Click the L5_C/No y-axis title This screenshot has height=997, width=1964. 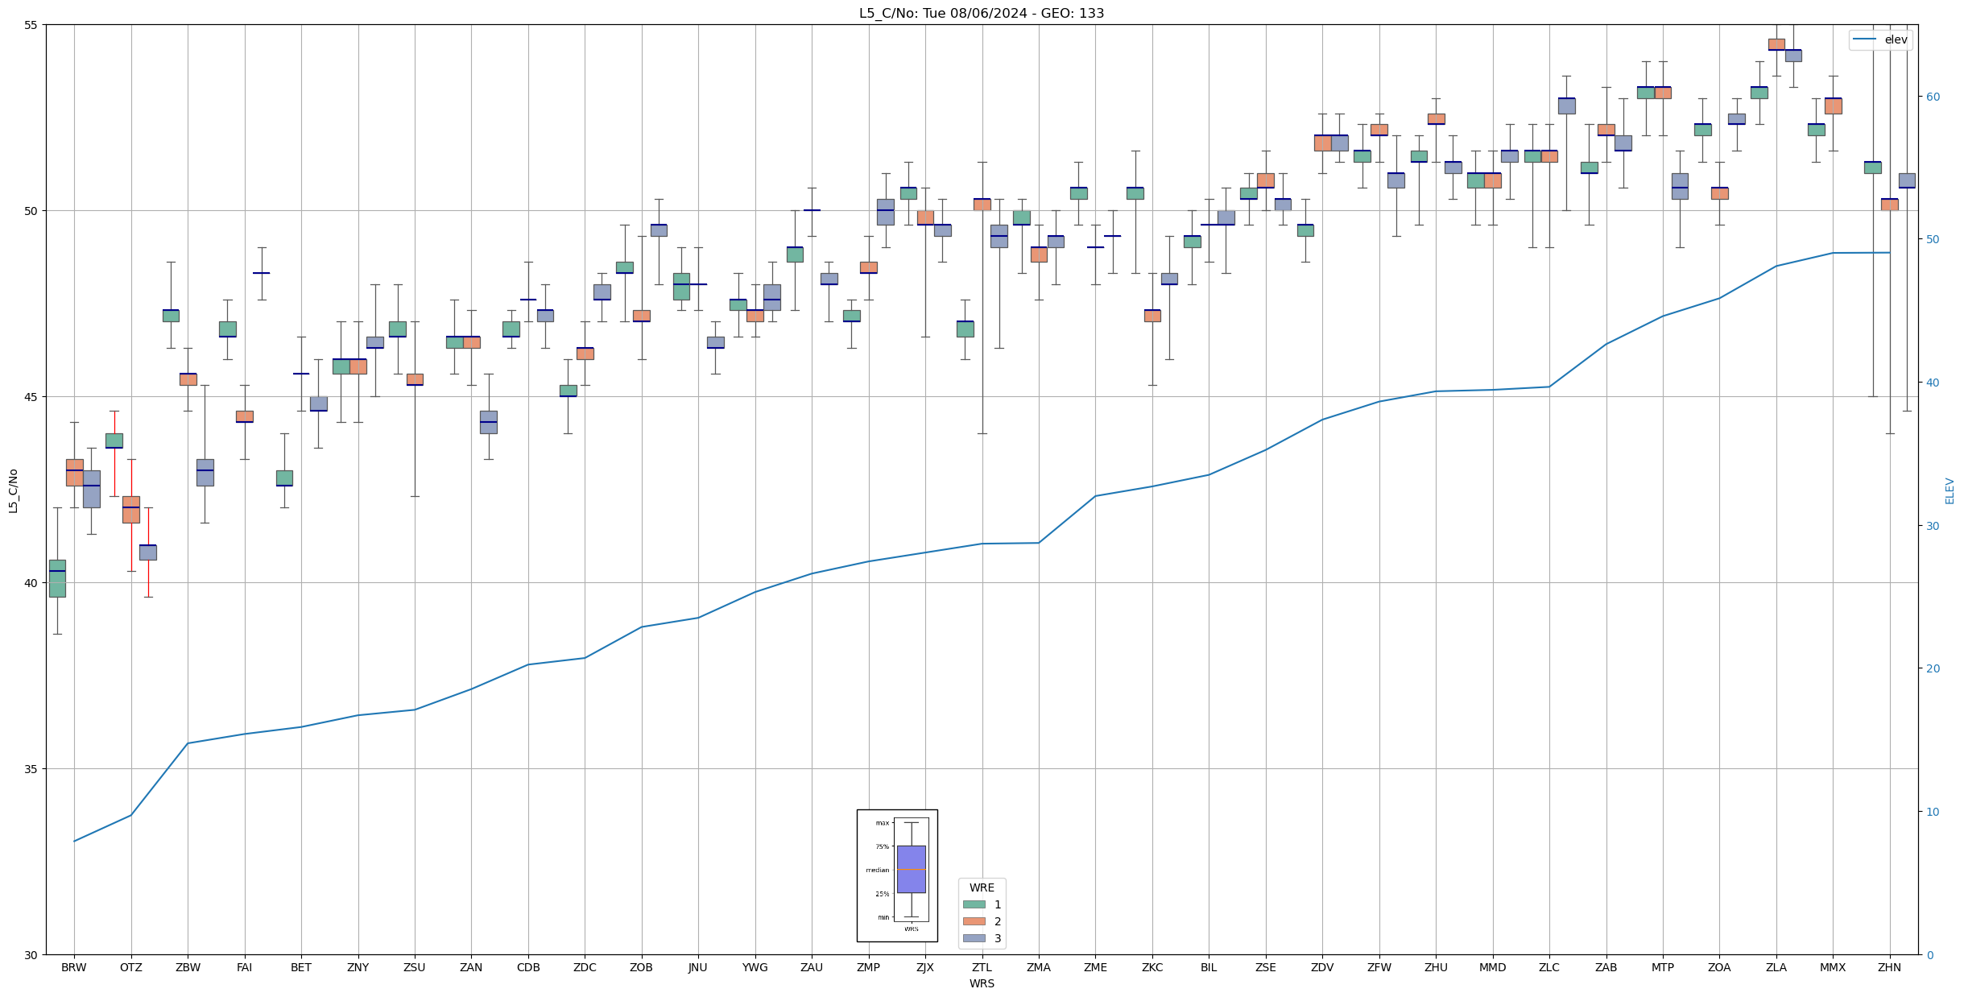(13, 490)
